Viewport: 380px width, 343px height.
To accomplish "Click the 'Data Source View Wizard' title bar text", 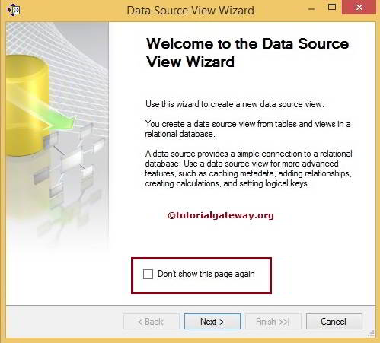I will coord(190,11).
